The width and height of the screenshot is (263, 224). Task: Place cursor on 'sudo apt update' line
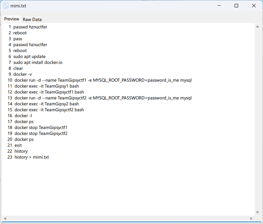[29, 57]
